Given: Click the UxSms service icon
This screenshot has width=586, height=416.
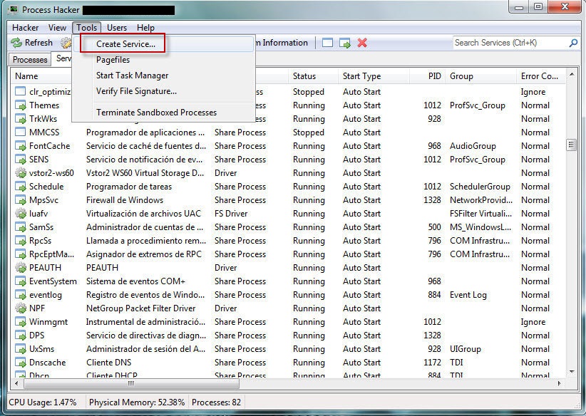Looking at the screenshot, I should coord(20,349).
